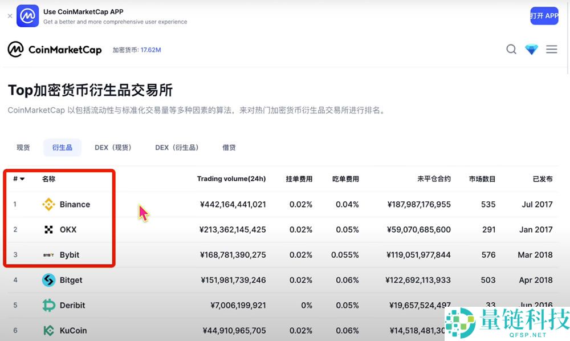This screenshot has height=341, width=570.
Task: Open the hamburger menu icon
Action: click(551, 50)
